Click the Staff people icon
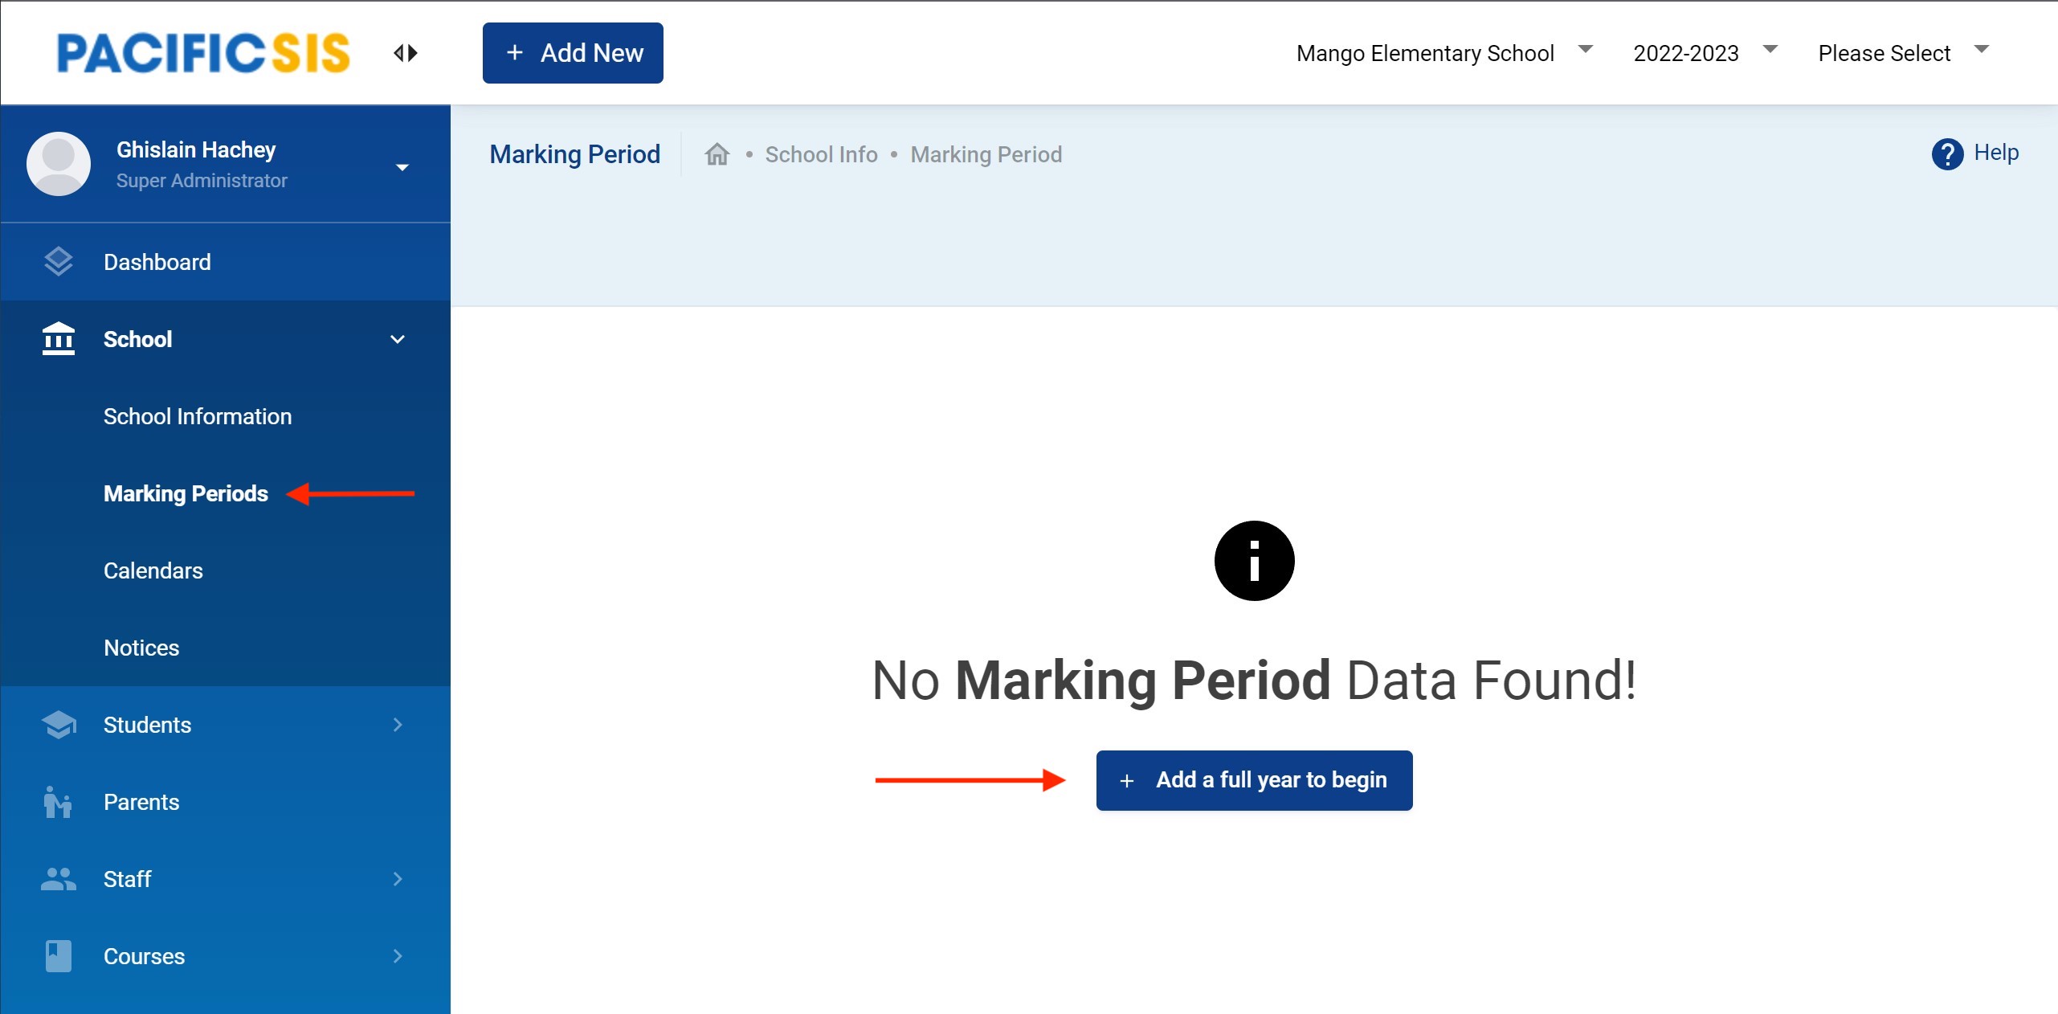This screenshot has height=1014, width=2058. coord(59,879)
